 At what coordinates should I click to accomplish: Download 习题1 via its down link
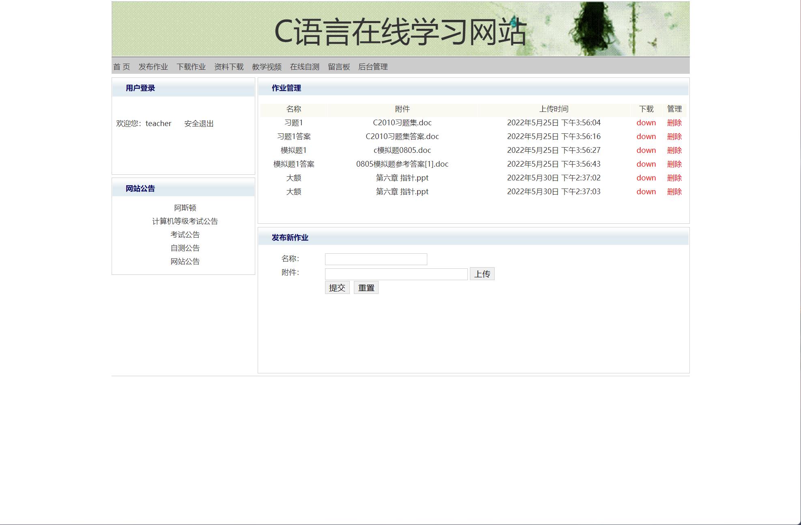click(x=646, y=122)
